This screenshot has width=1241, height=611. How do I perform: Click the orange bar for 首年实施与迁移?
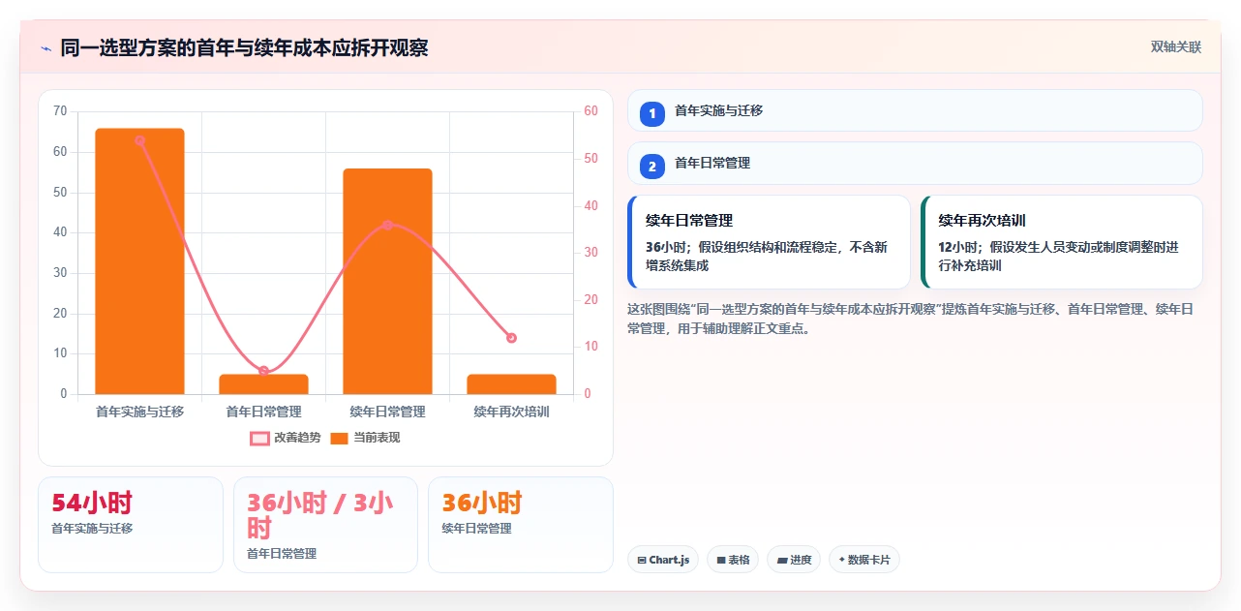[x=139, y=261]
